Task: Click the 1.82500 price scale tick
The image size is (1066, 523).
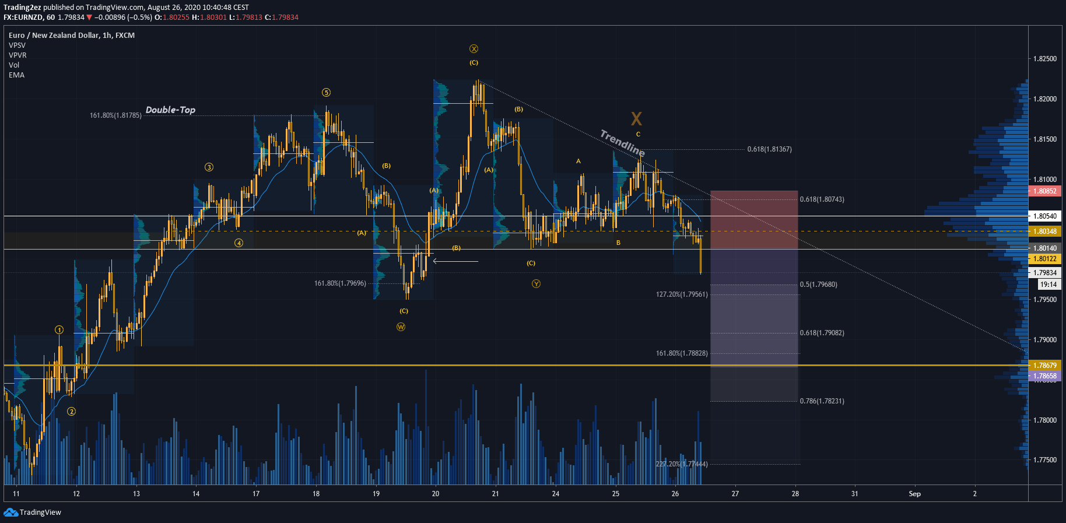Action: [x=1044, y=59]
